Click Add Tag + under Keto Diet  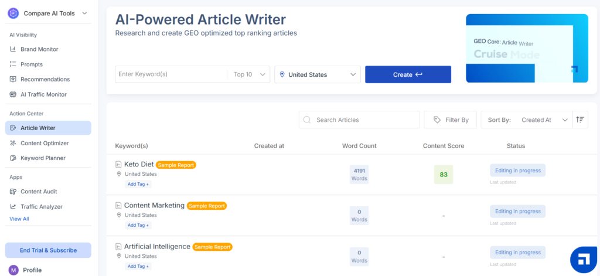pyautogui.click(x=138, y=184)
